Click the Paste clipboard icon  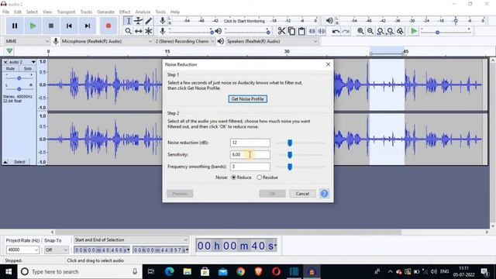(301, 31)
